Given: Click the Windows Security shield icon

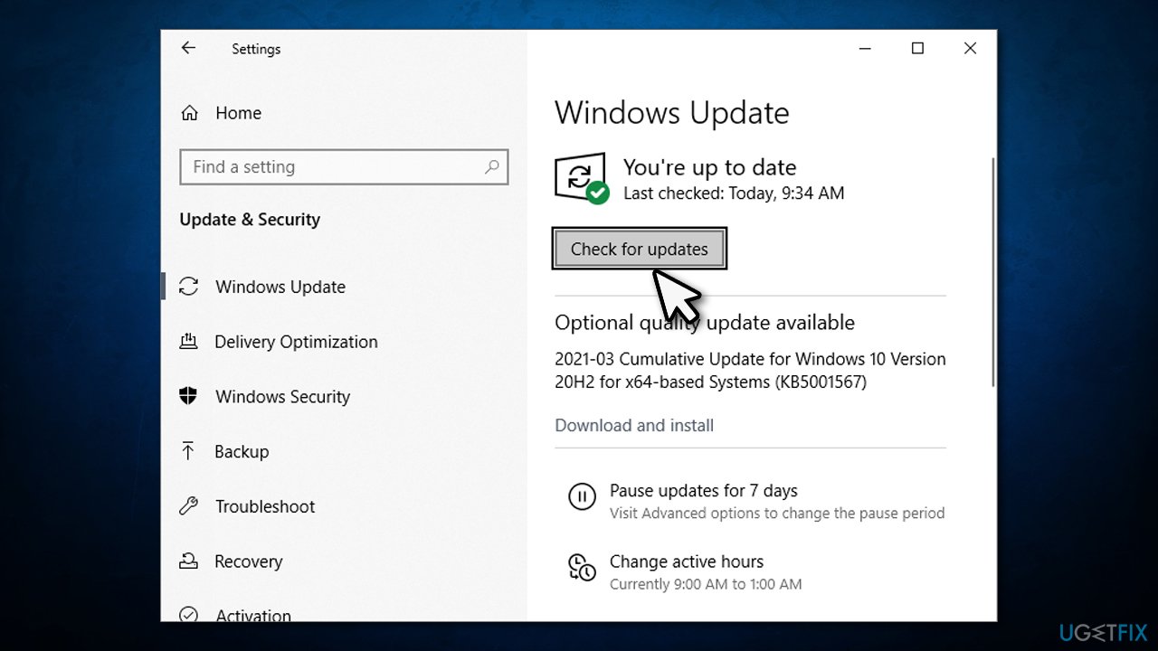Looking at the screenshot, I should pos(188,397).
